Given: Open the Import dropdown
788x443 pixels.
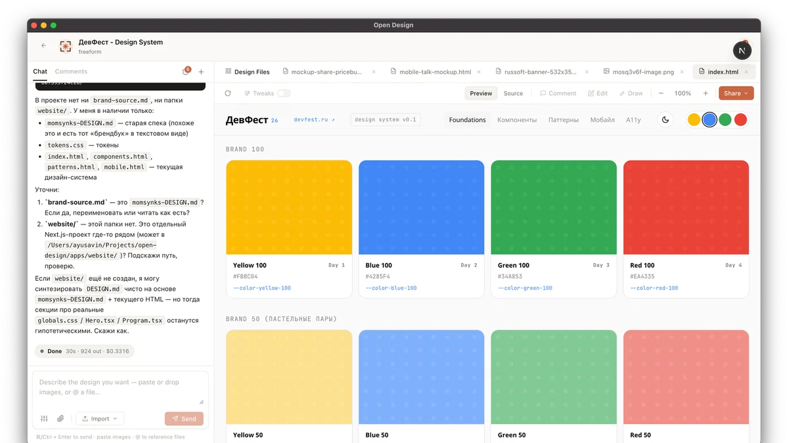Looking at the screenshot, I should tap(100, 419).
